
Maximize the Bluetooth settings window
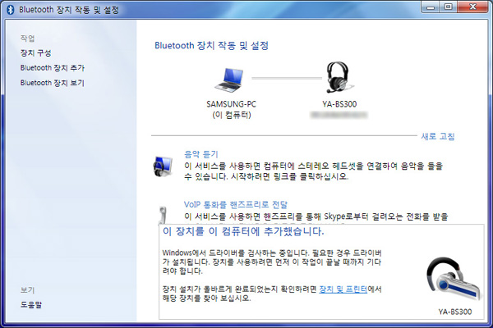pyautogui.click(x=448, y=7)
